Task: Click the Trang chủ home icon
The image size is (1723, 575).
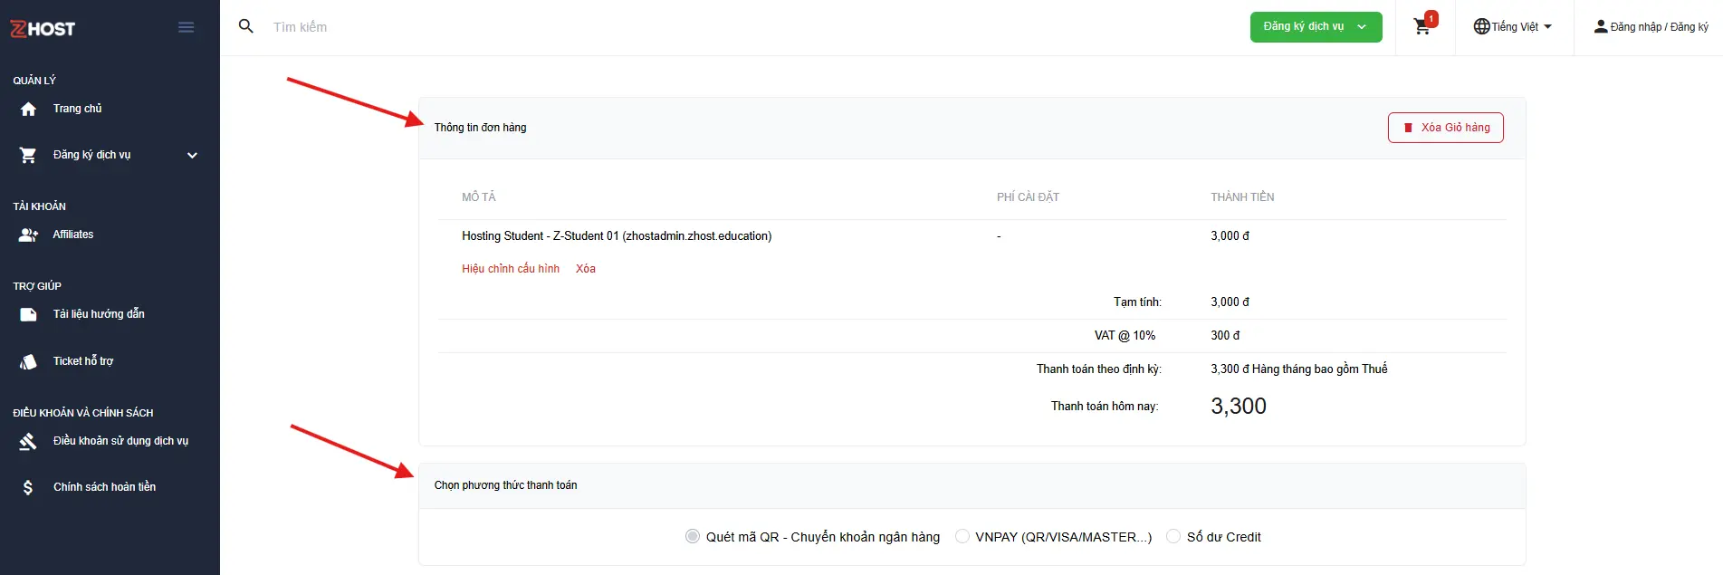Action: tap(28, 109)
